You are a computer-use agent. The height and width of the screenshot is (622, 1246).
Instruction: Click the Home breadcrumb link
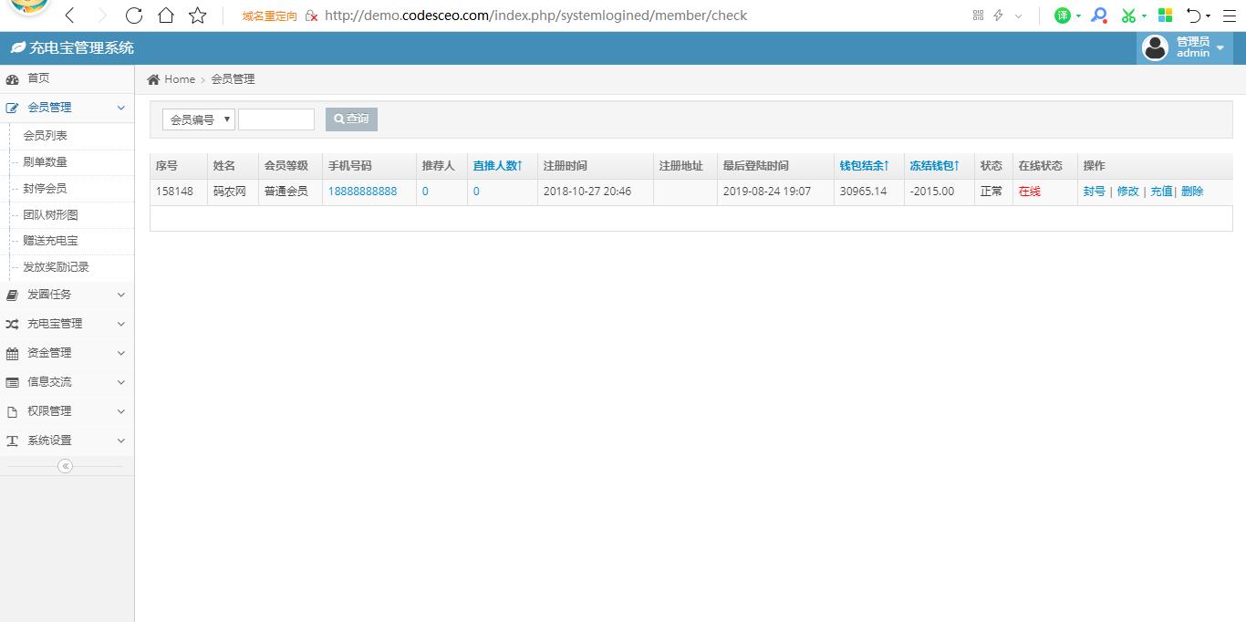coord(180,79)
